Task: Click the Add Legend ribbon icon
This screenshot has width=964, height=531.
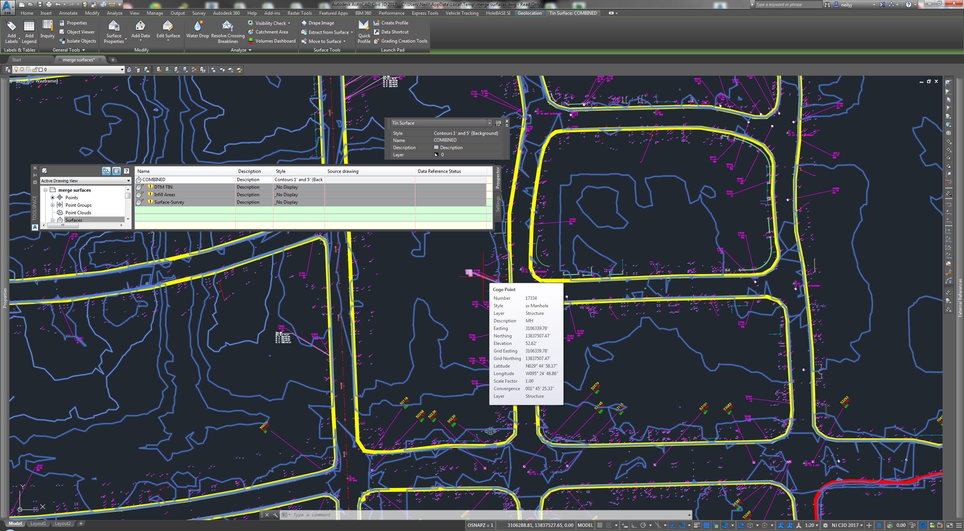Action: click(x=29, y=32)
